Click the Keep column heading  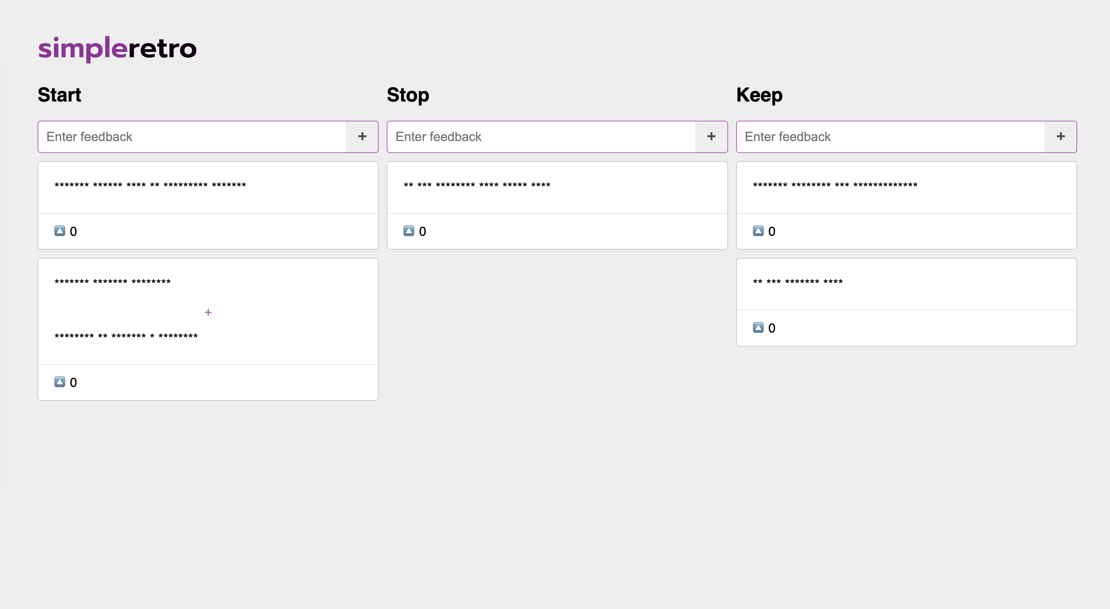(x=759, y=95)
